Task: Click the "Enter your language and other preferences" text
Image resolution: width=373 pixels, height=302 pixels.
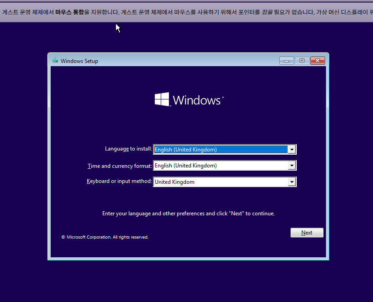Action: click(x=189, y=213)
